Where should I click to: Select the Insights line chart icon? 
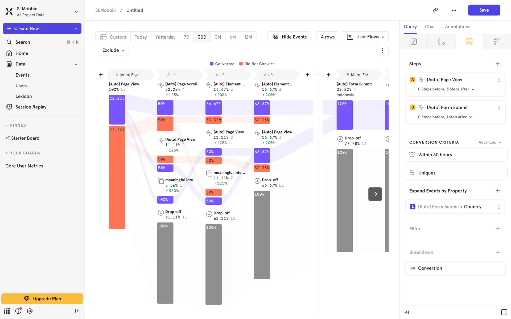pos(414,42)
